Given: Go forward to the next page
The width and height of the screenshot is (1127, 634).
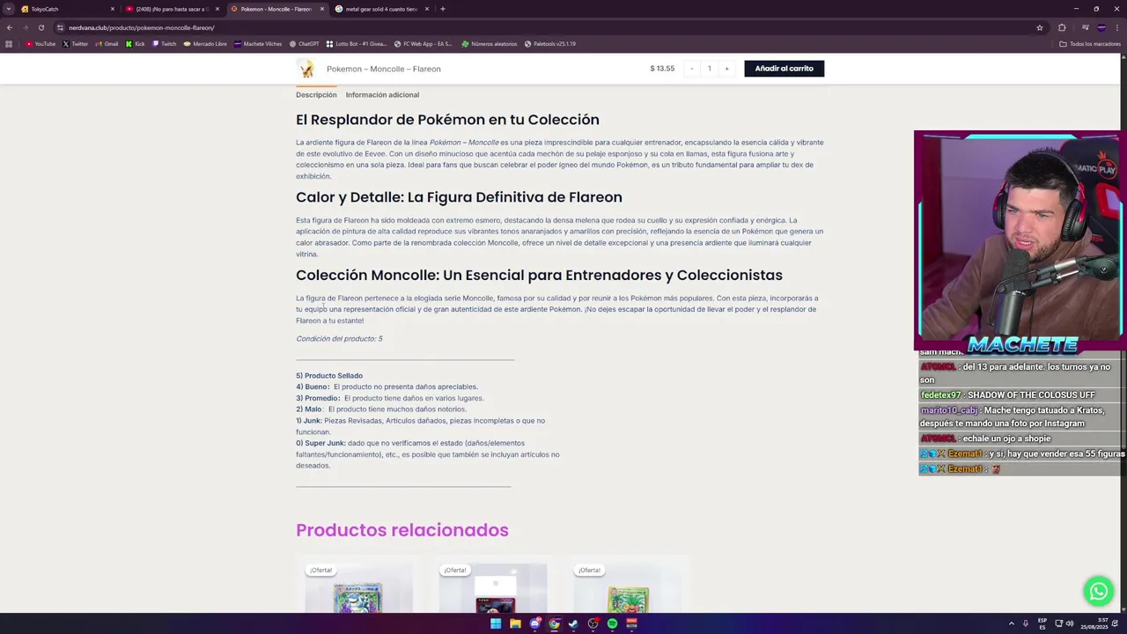Looking at the screenshot, I should point(25,27).
